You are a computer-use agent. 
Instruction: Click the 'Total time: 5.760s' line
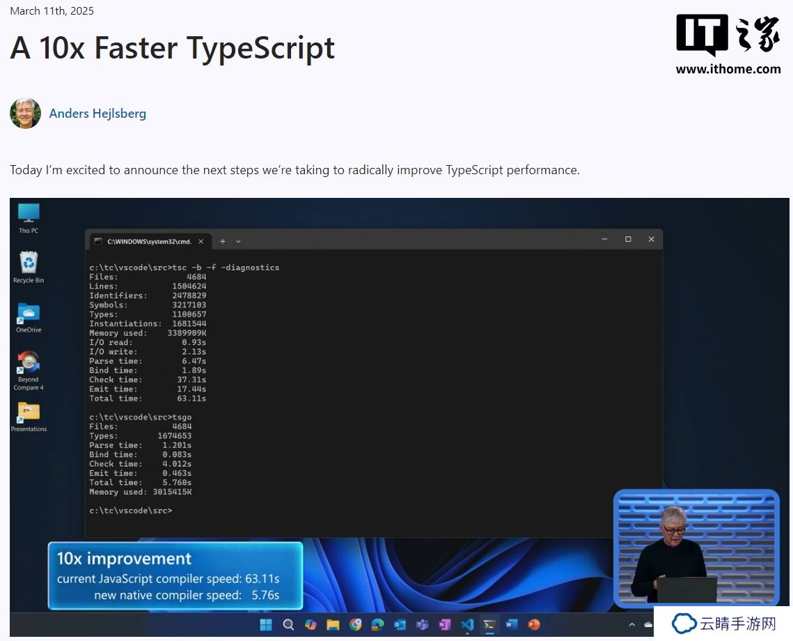(x=141, y=483)
